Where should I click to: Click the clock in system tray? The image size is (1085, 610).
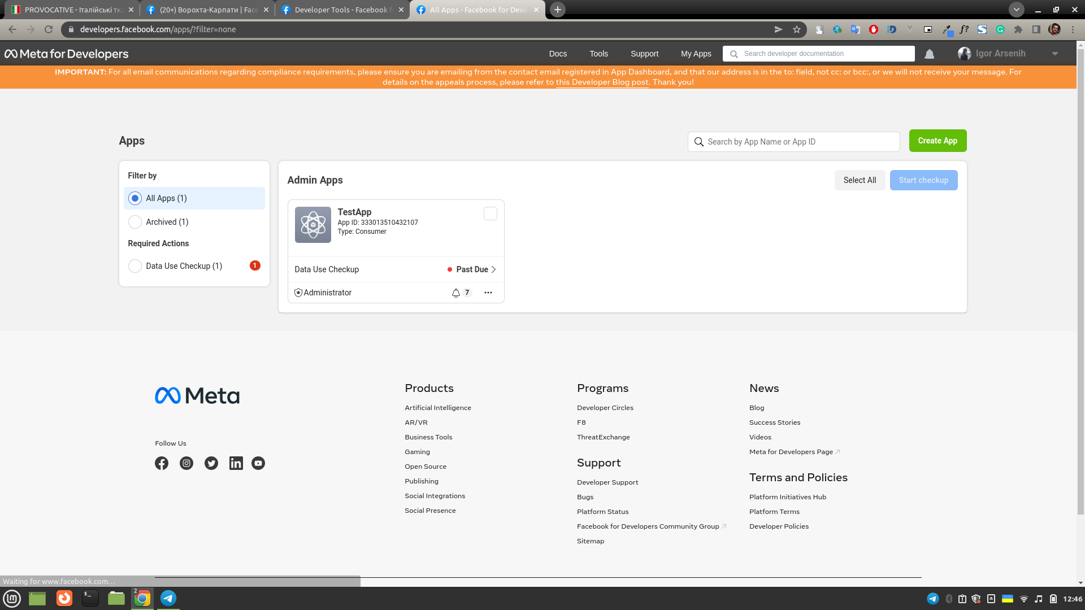[1073, 599]
